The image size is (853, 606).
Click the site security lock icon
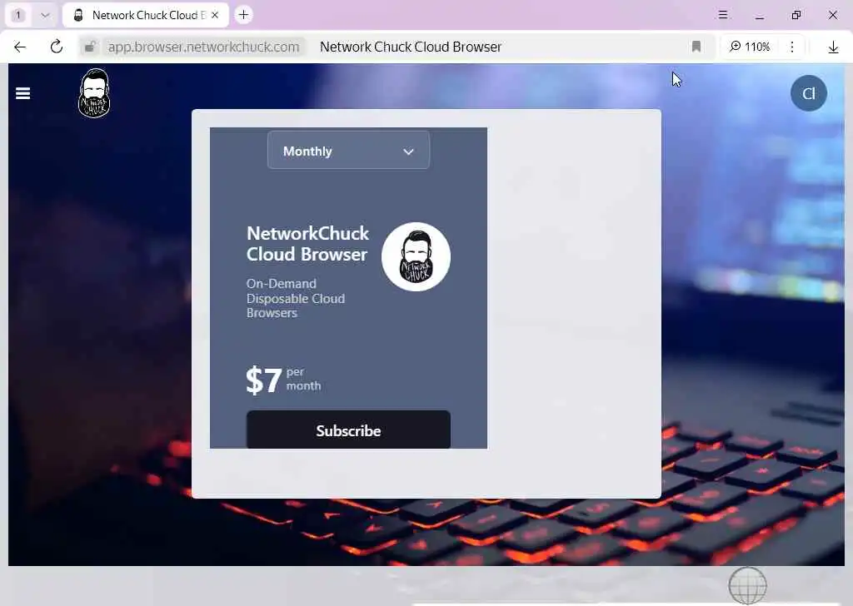tap(90, 47)
